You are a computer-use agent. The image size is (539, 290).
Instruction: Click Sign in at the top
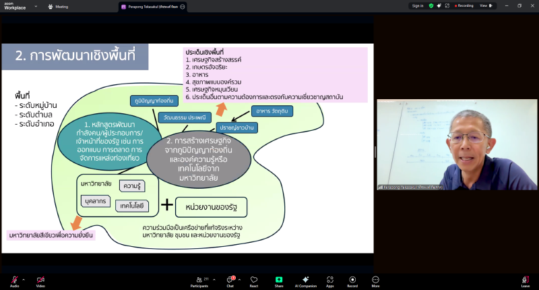(418, 5)
